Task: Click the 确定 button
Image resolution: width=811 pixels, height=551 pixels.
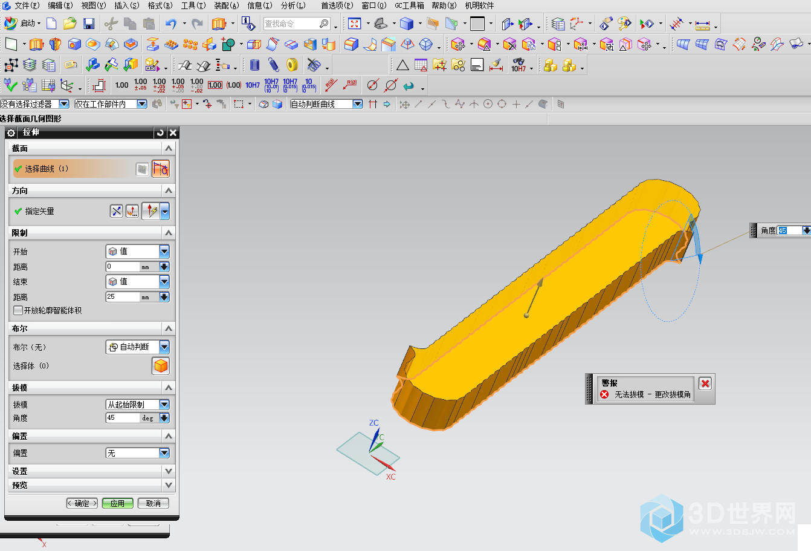Action: tap(82, 503)
